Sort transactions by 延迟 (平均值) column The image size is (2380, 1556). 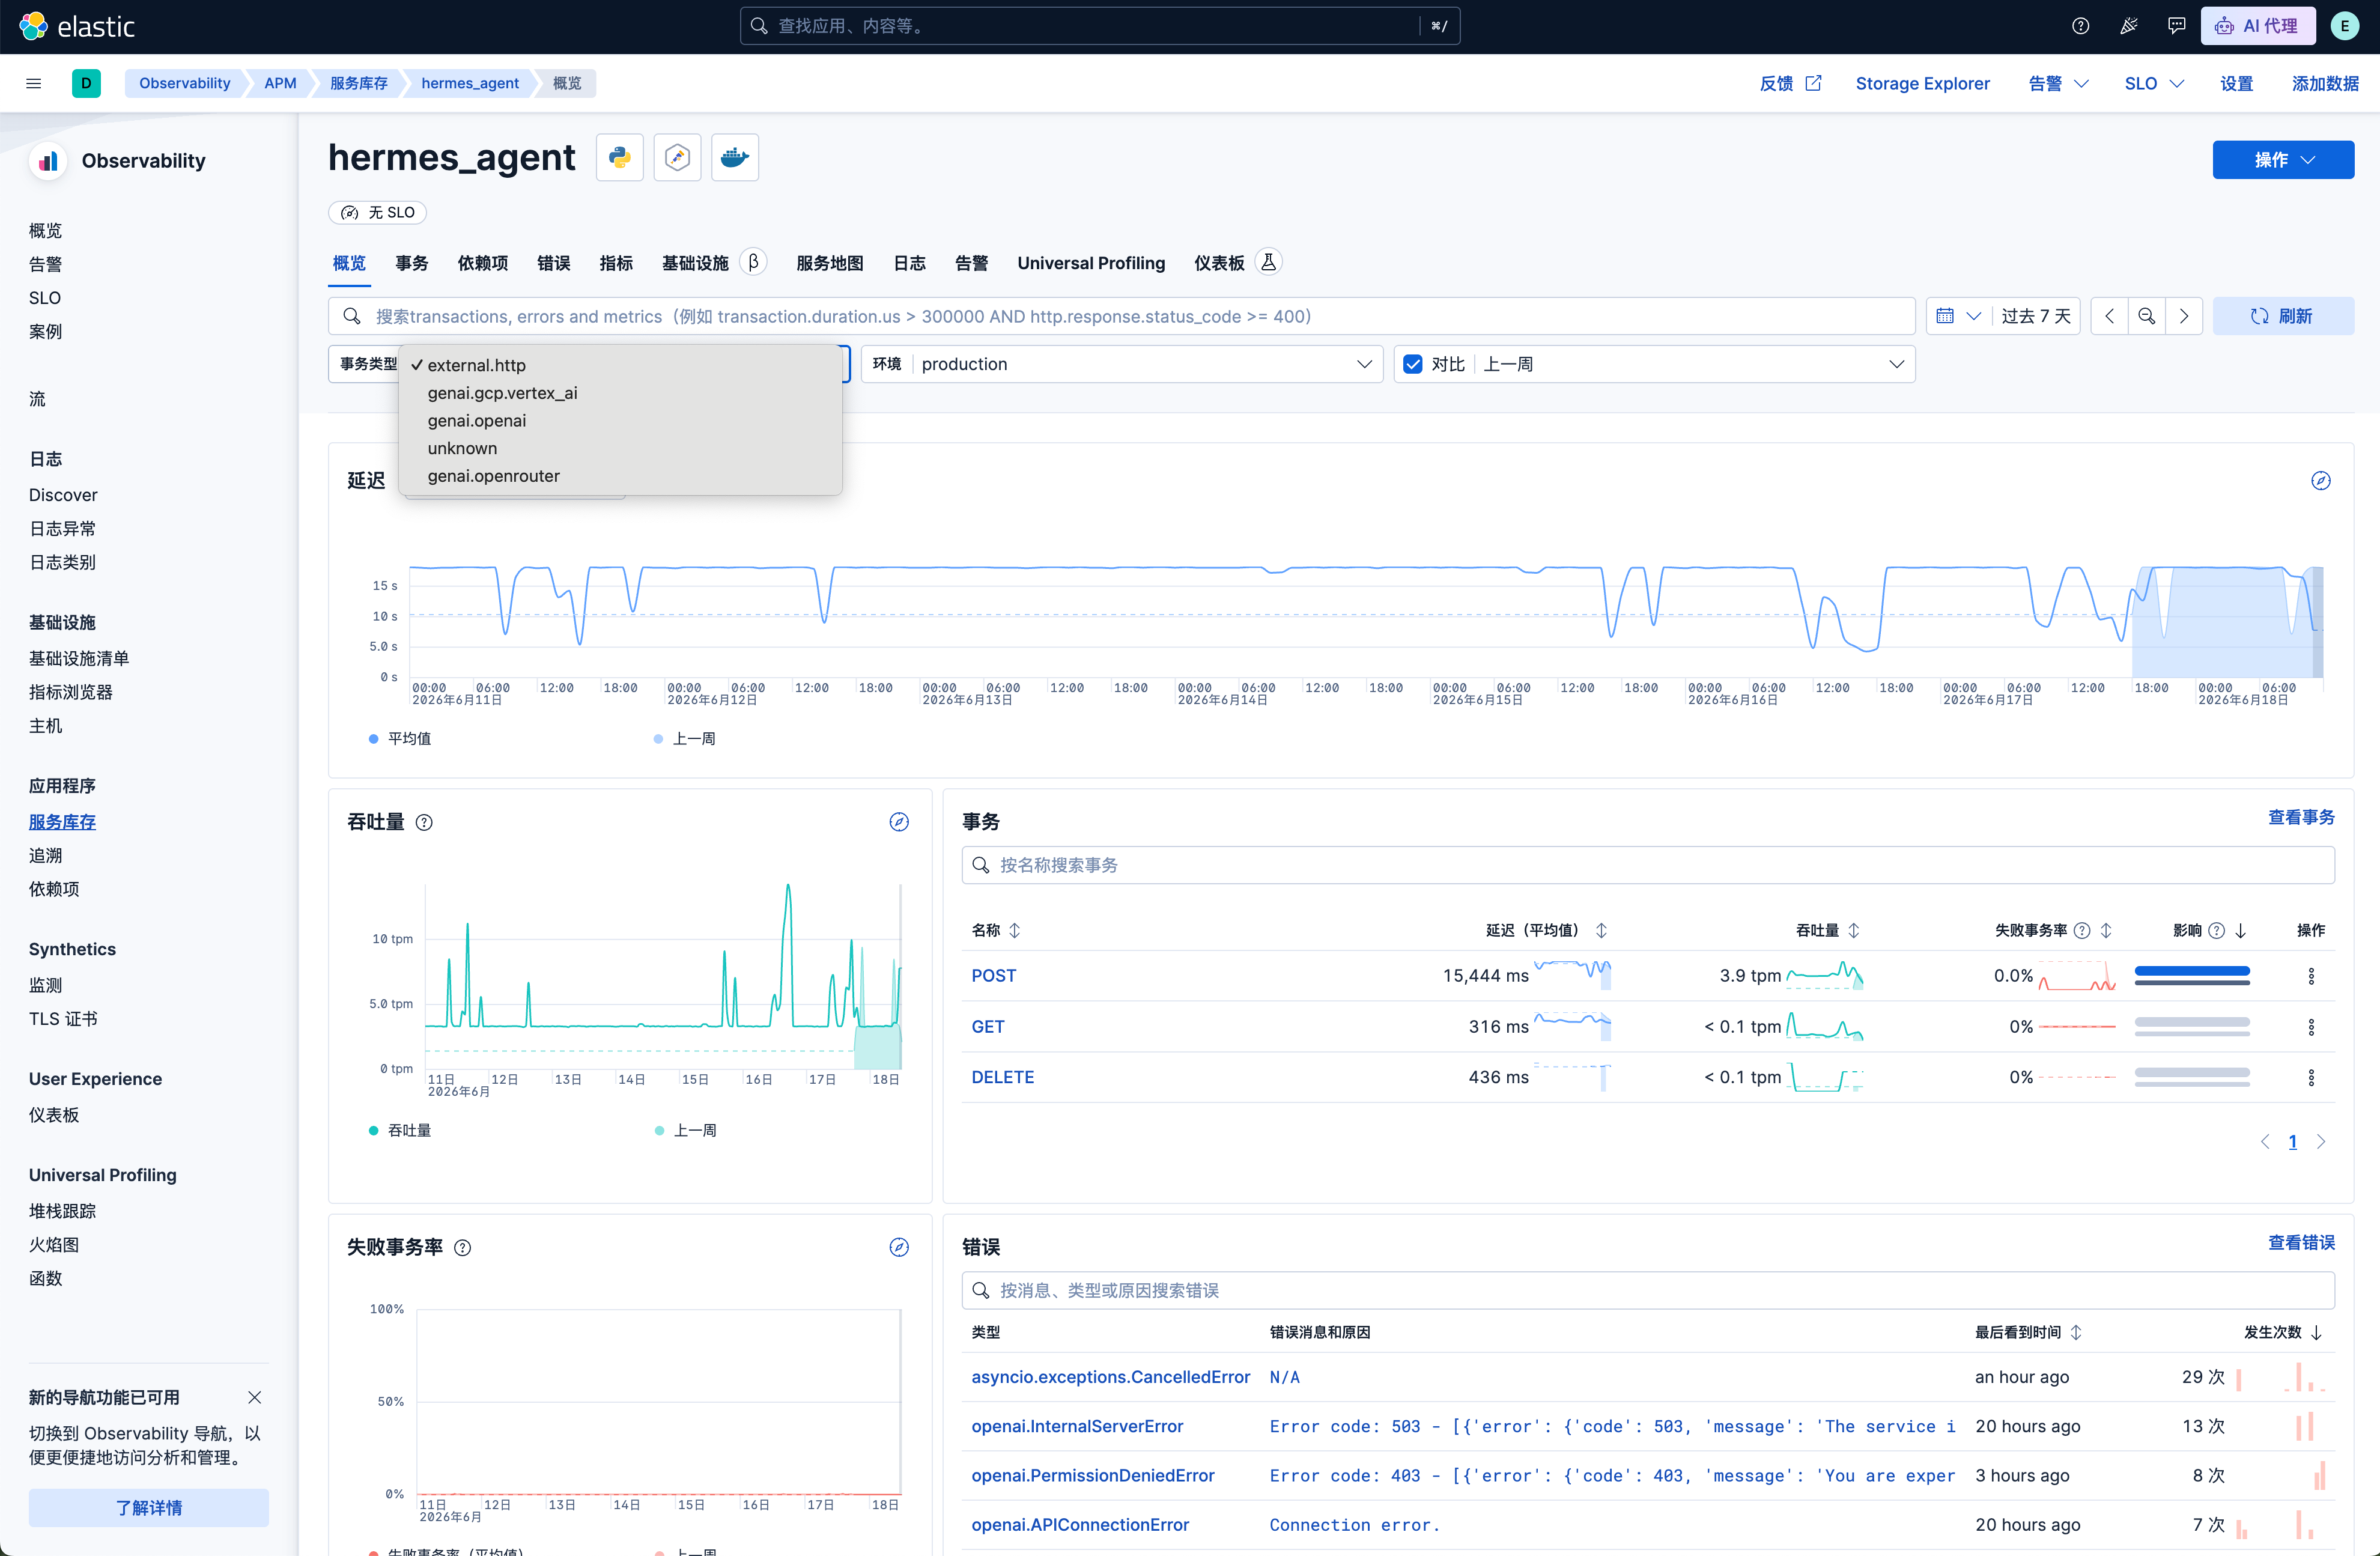[1546, 930]
